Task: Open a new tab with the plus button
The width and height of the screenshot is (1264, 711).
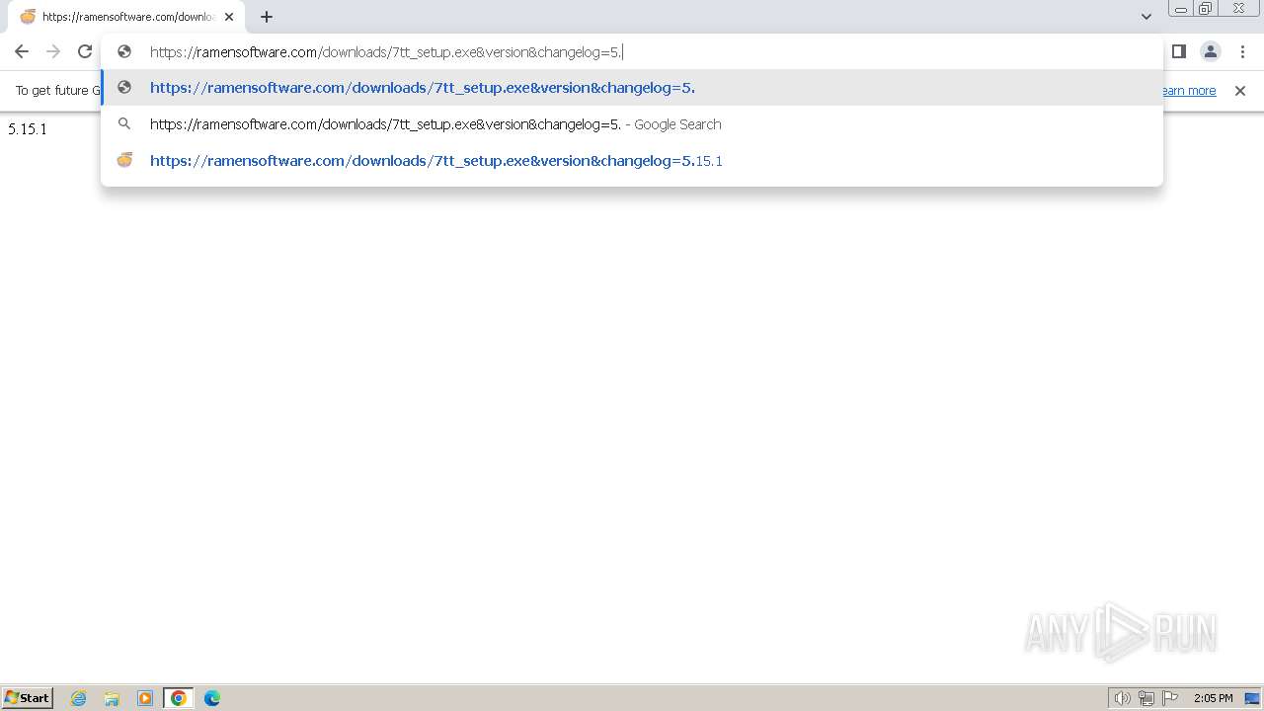Action: [x=267, y=17]
